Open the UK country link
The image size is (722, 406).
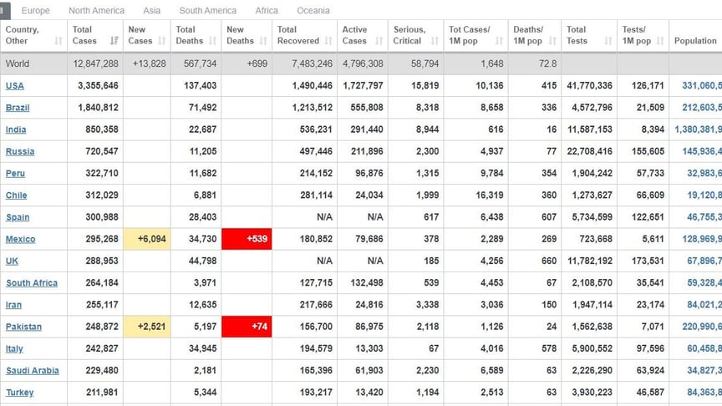pos(12,261)
